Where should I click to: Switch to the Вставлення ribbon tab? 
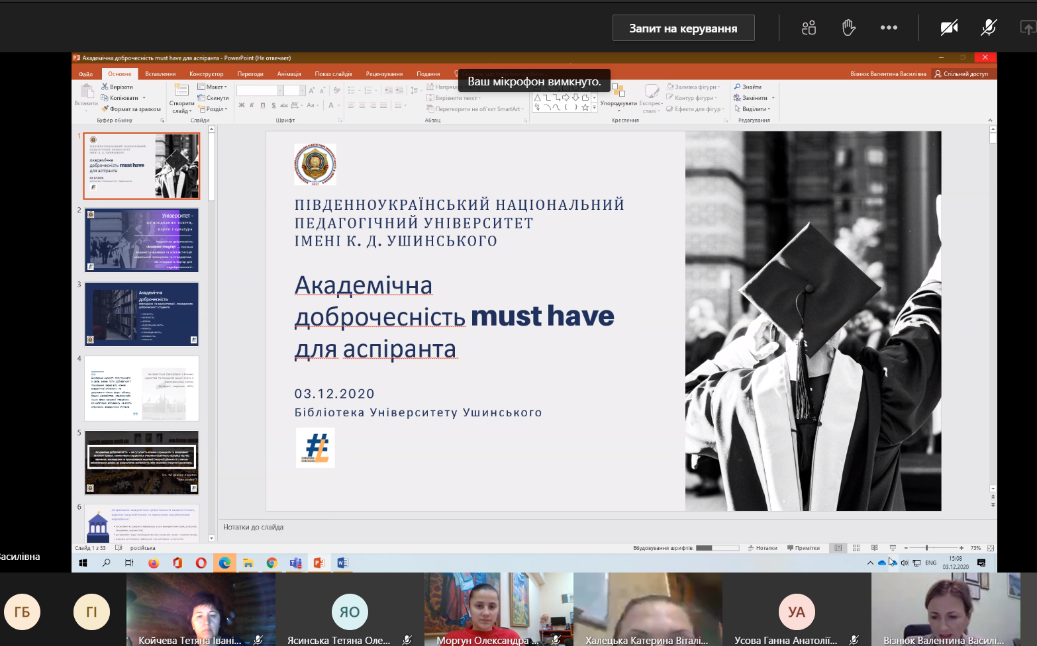(x=160, y=74)
